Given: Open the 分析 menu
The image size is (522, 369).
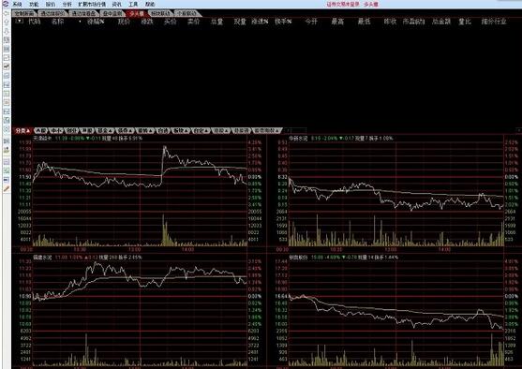Looking at the screenshot, I should [67, 5].
